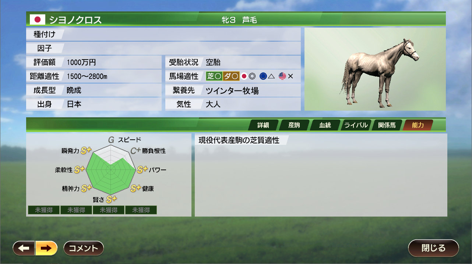The height and width of the screenshot is (264, 472).
Task: Click the green ability radar chart
Action: point(111,170)
